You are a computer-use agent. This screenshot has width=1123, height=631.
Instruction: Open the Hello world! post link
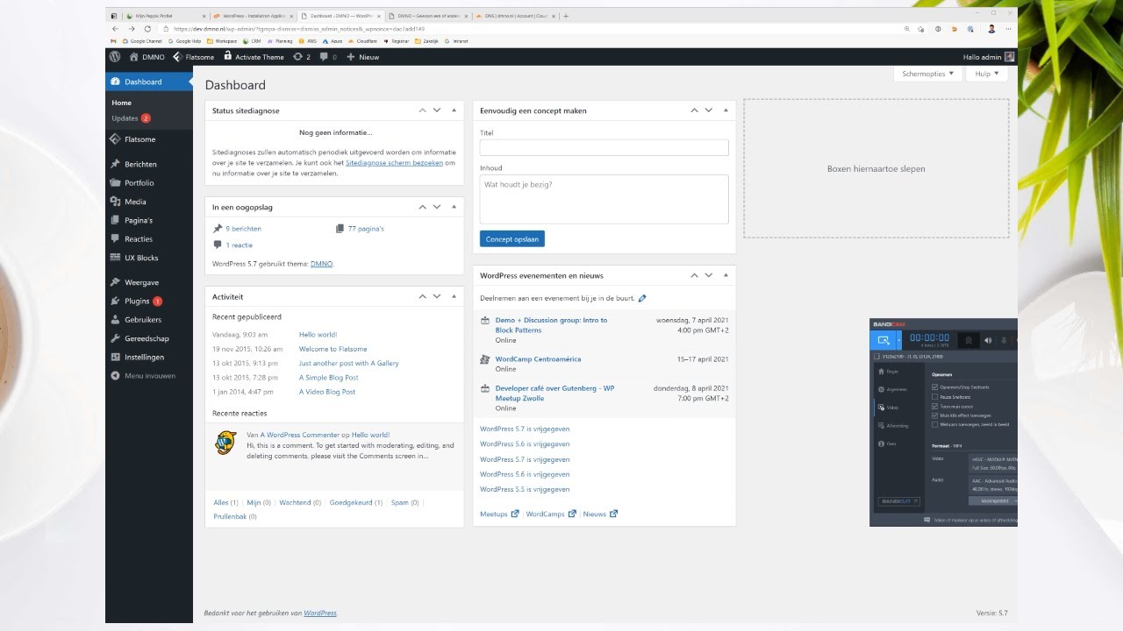[318, 335]
